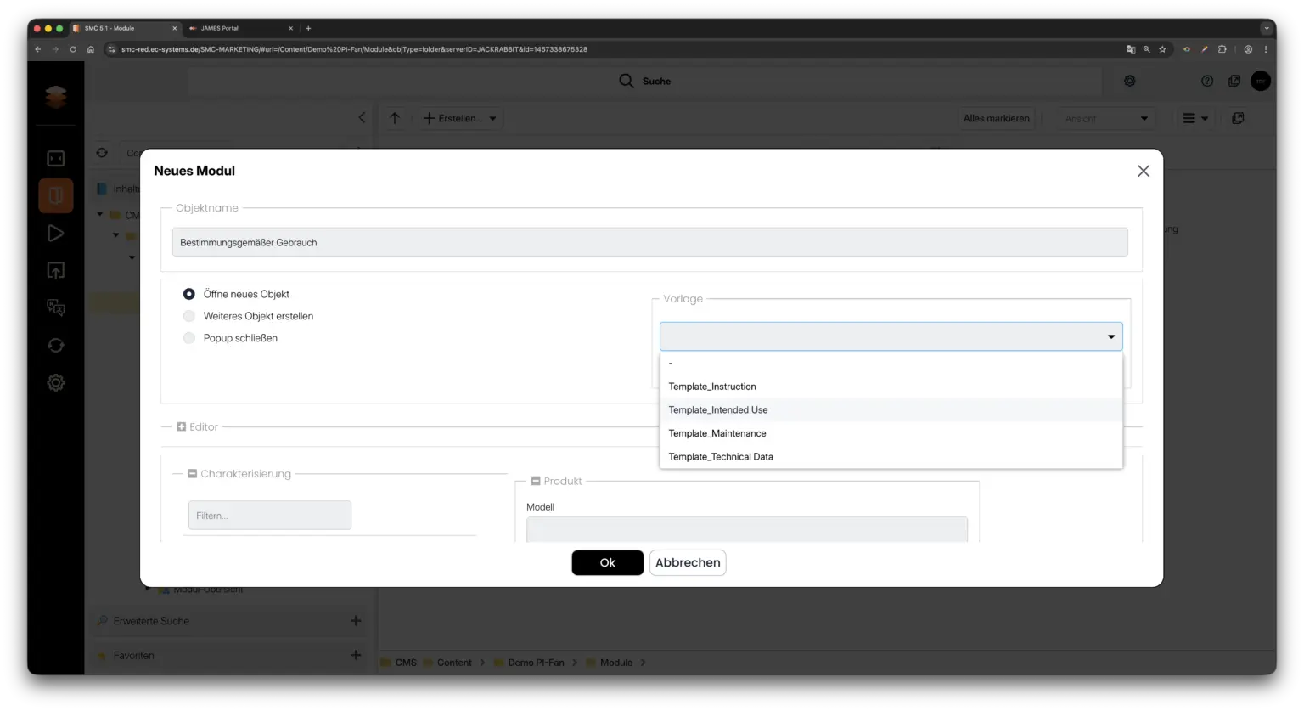Choose the 'Popup schließen' radio button
This screenshot has height=711, width=1304.
coord(189,338)
